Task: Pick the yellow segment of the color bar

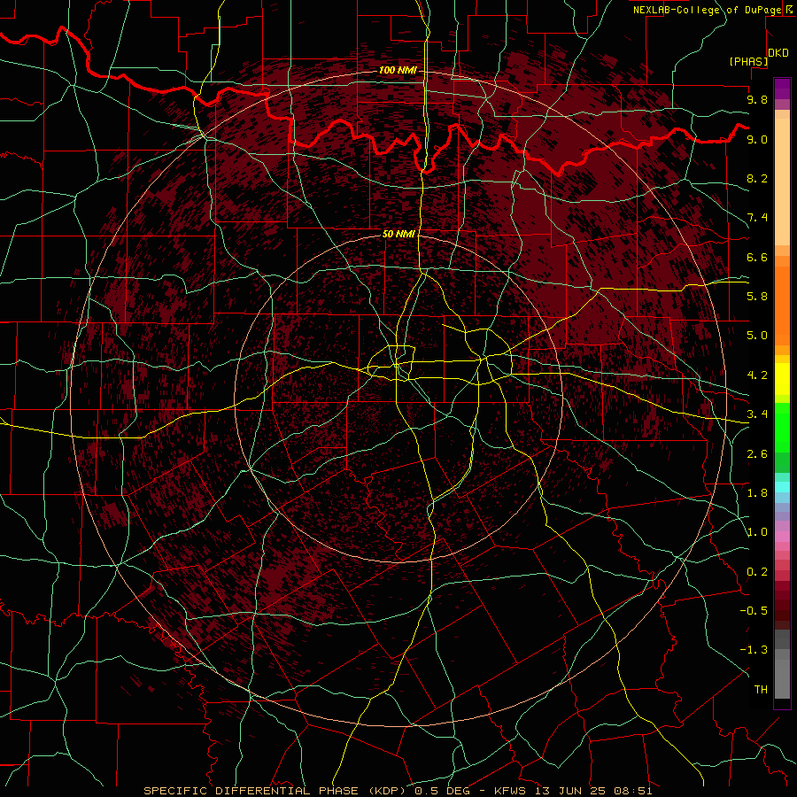Action: point(782,379)
